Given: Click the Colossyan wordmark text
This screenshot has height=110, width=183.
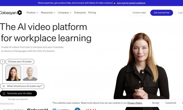Looking at the screenshot, I should [x=8, y=13].
